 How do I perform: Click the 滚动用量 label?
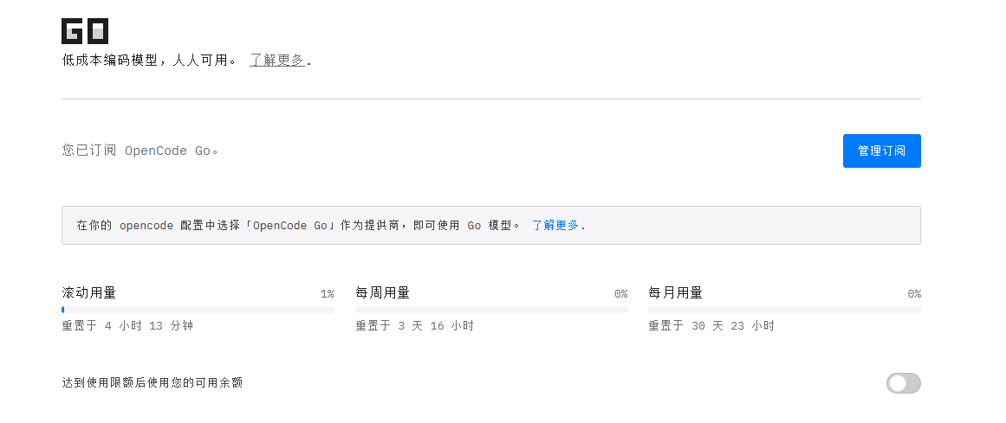[89, 293]
